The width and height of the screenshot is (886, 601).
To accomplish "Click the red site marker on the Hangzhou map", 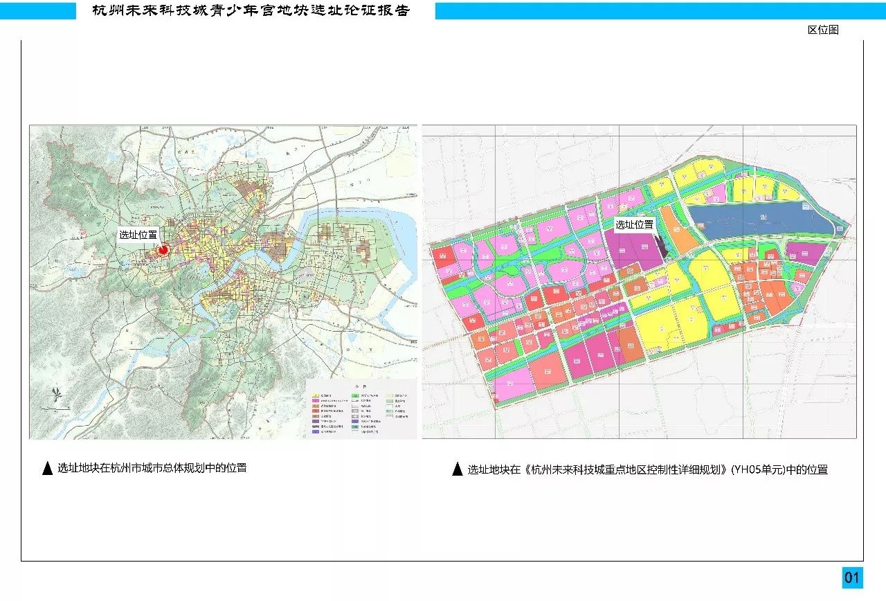I will click(x=163, y=251).
